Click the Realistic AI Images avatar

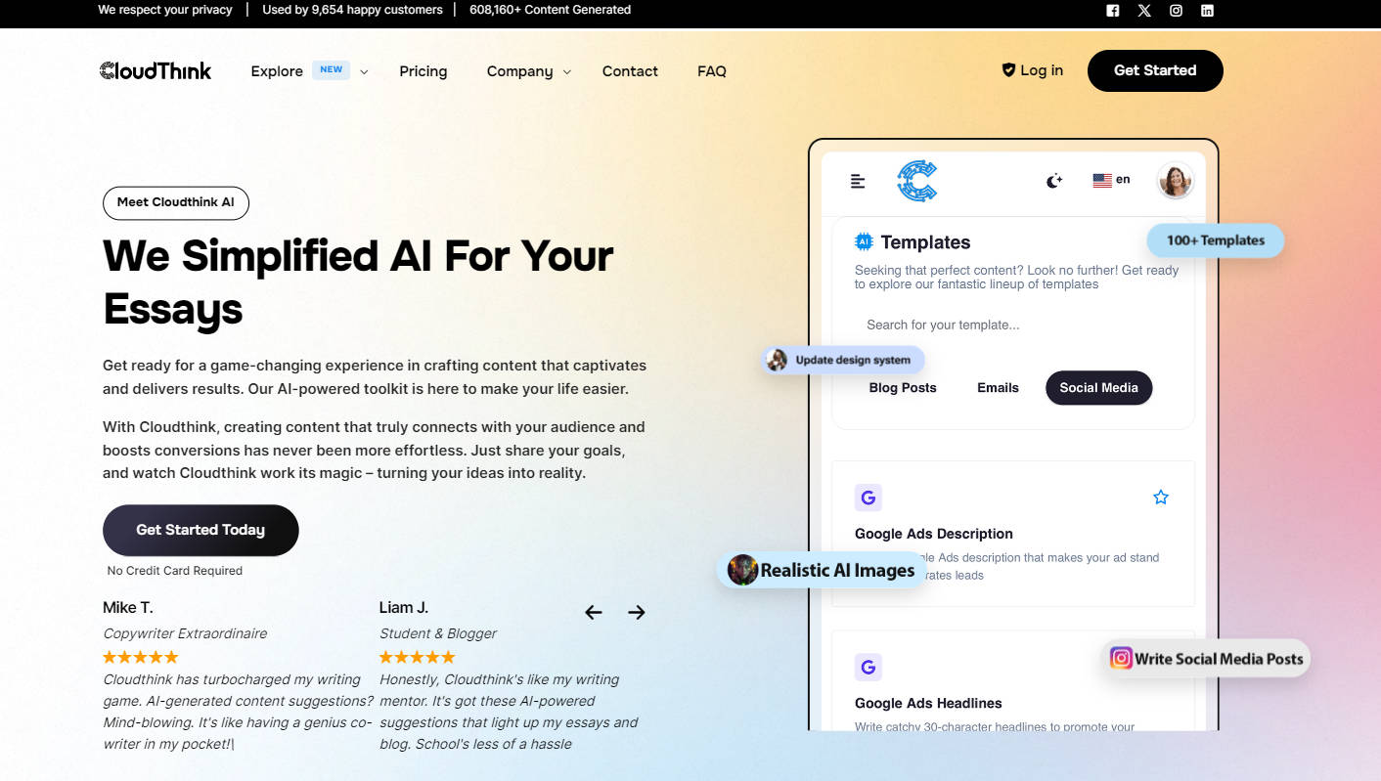click(743, 570)
